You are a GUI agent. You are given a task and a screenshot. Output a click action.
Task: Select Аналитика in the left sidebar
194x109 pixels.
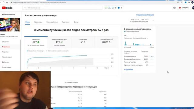[x=6, y=47]
